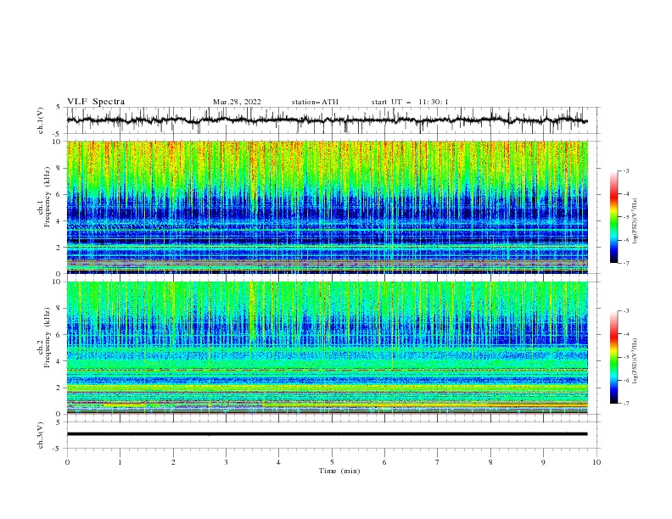Screen dimensions: 672x519
Task: Click the 'ch.1(V)' waveform axis label
Action: pyautogui.click(x=41, y=120)
